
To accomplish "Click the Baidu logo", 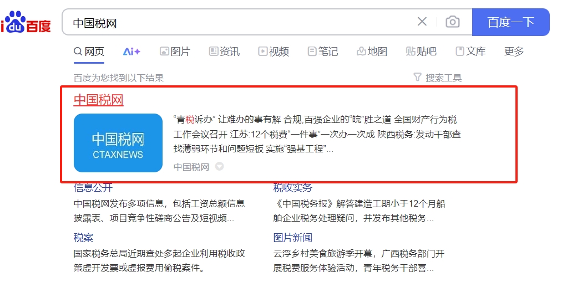I will pos(26,22).
